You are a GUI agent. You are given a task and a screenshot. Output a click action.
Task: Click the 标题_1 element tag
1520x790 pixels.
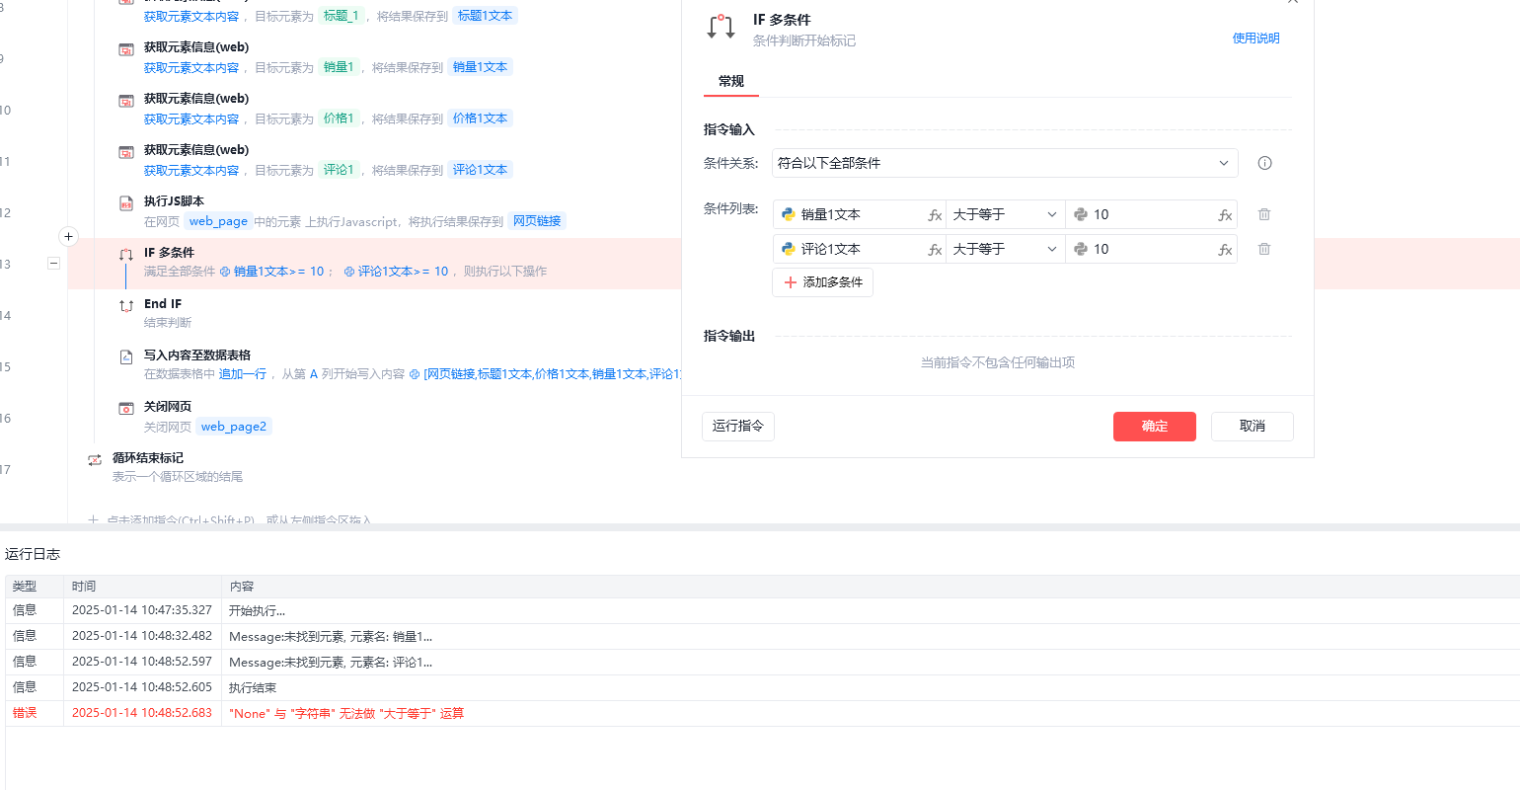tap(342, 16)
